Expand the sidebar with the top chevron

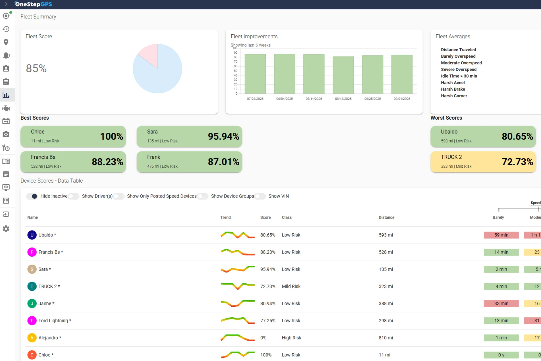point(6,4)
